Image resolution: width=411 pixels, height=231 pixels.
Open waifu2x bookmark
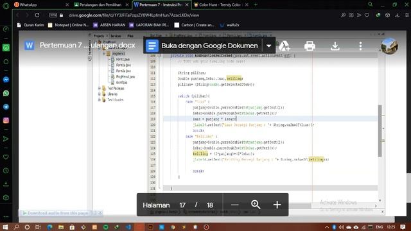[x=229, y=25]
